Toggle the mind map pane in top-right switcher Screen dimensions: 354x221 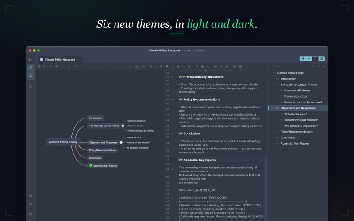tap(303, 59)
